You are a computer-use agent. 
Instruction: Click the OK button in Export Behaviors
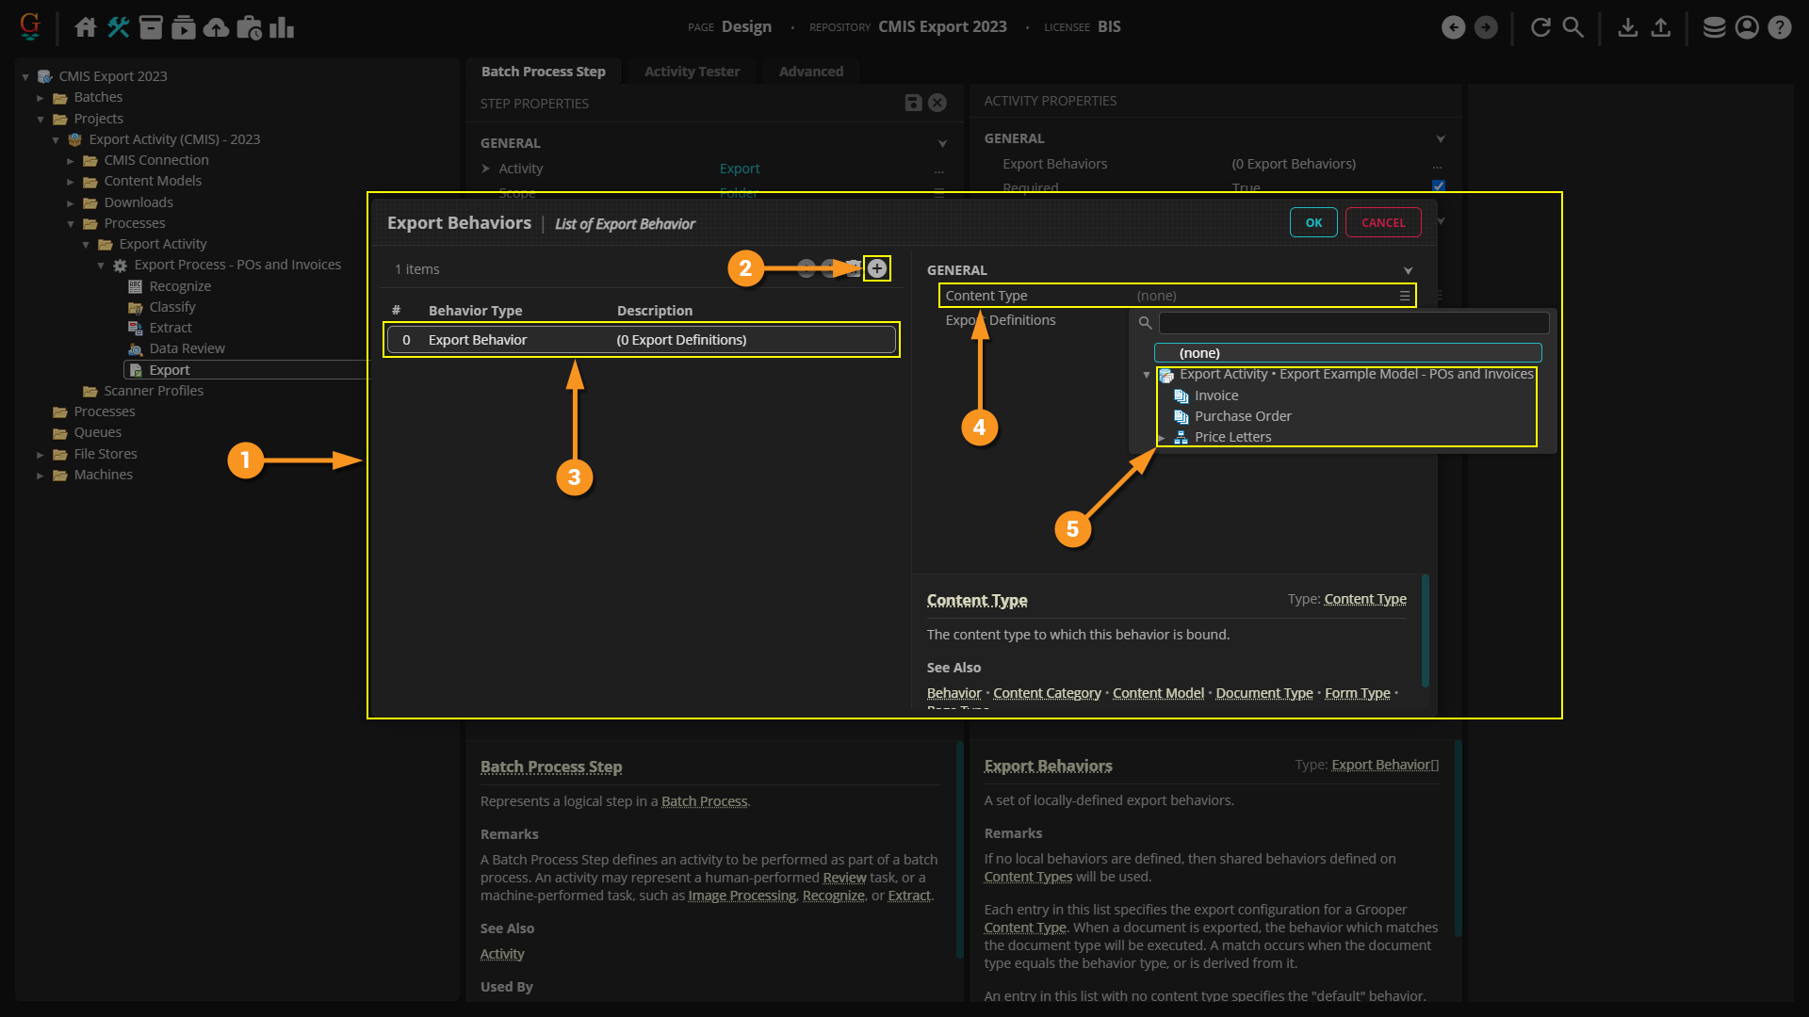1312,223
